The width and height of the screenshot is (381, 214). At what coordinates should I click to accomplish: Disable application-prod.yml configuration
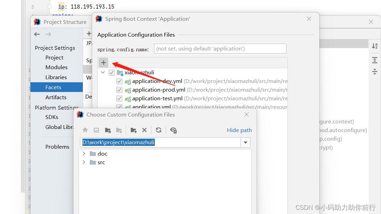click(119, 90)
